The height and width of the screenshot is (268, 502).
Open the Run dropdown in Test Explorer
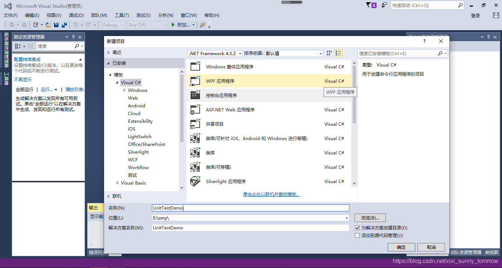pyautogui.click(x=49, y=89)
